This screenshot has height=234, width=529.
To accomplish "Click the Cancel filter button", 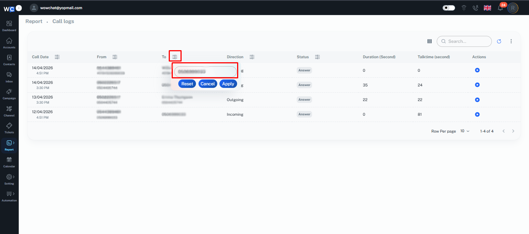I will 208,84.
